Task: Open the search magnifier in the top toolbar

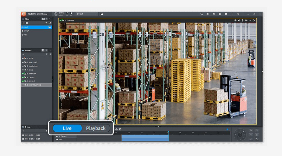Action: coord(202,14)
